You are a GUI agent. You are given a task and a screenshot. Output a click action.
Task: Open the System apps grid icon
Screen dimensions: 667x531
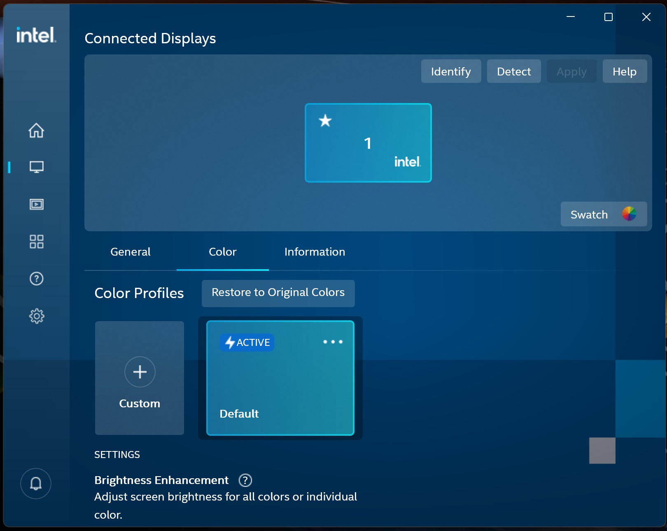(x=37, y=242)
